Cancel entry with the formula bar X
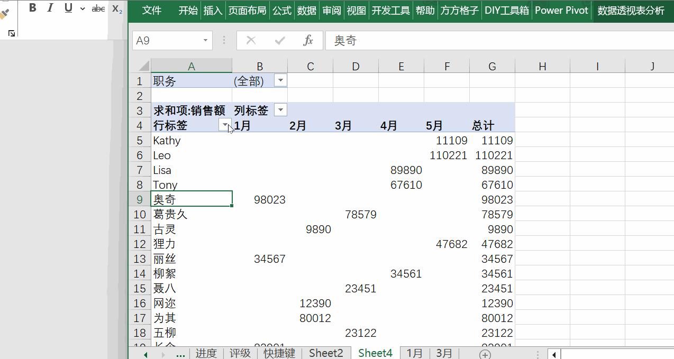 [x=250, y=40]
